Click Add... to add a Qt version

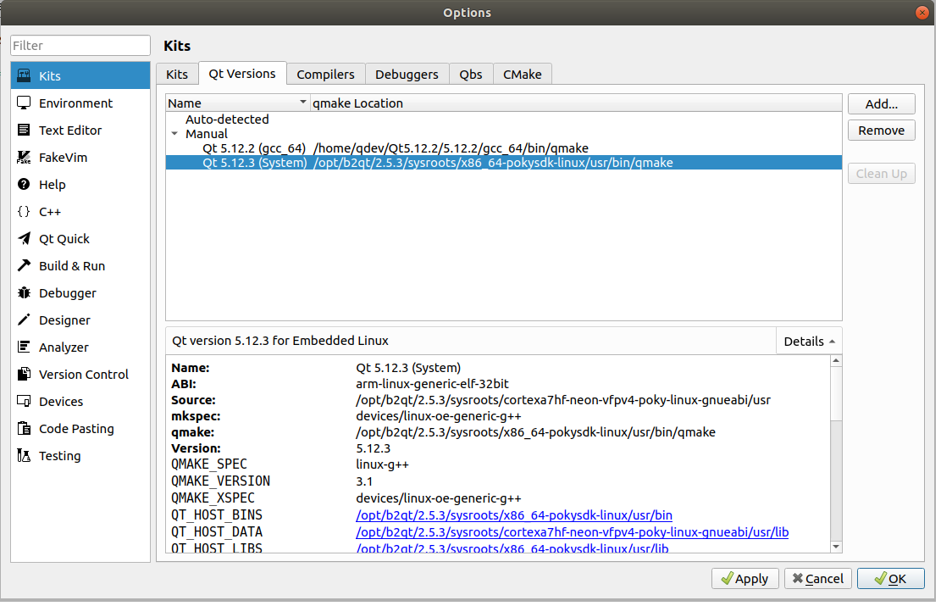(x=881, y=104)
